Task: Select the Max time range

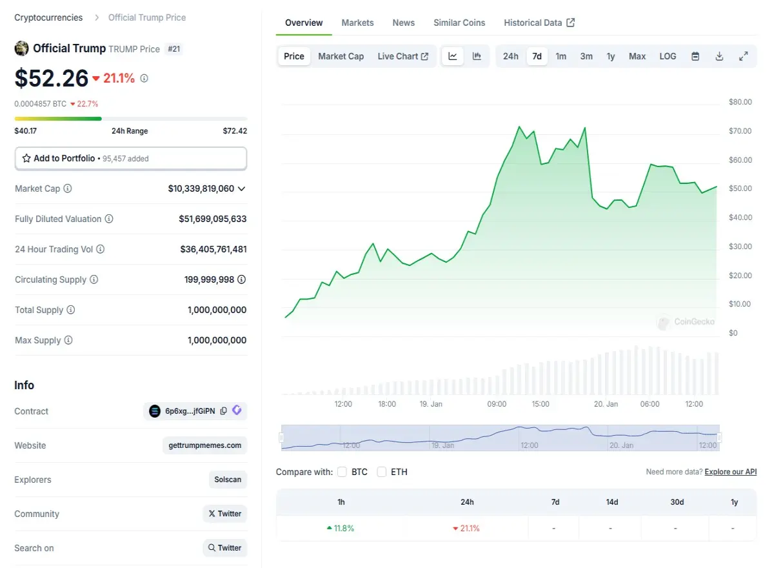Action: [x=637, y=56]
